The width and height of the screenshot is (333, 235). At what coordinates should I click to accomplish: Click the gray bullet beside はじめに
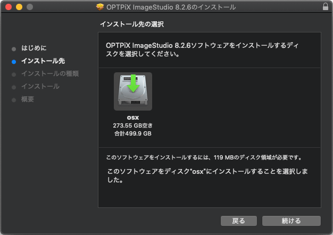(x=14, y=49)
